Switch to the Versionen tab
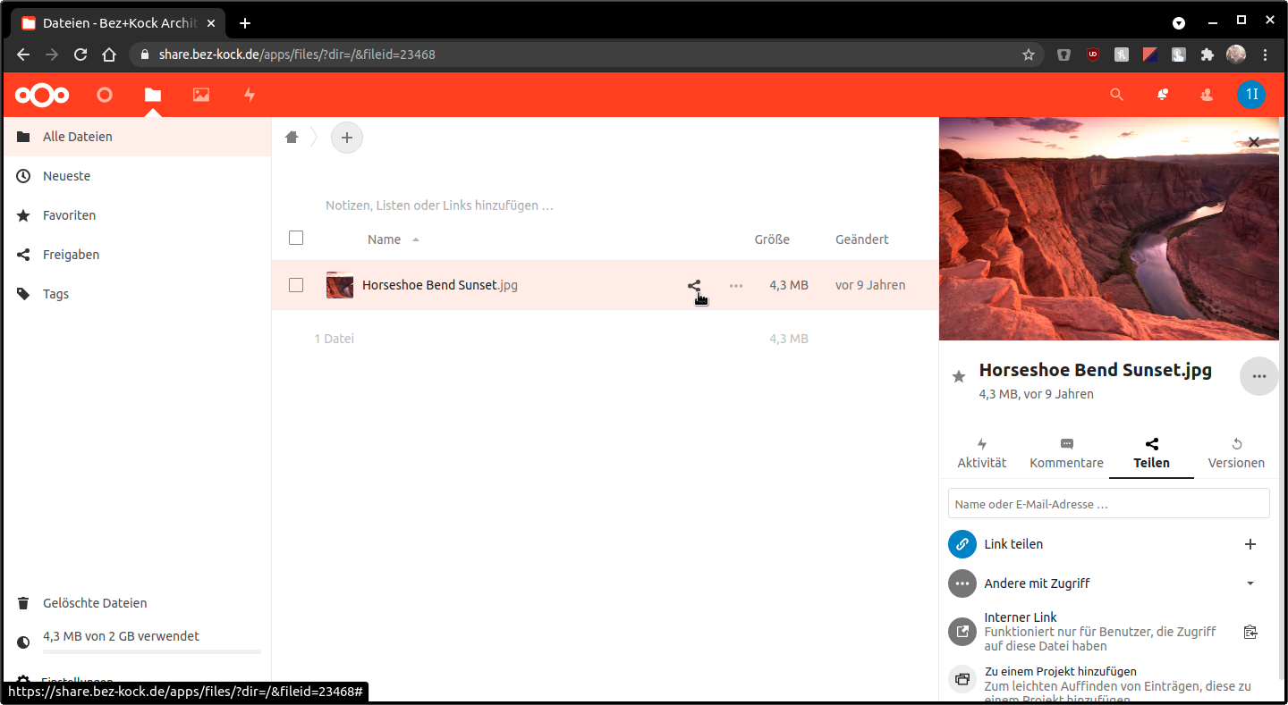 click(1236, 454)
